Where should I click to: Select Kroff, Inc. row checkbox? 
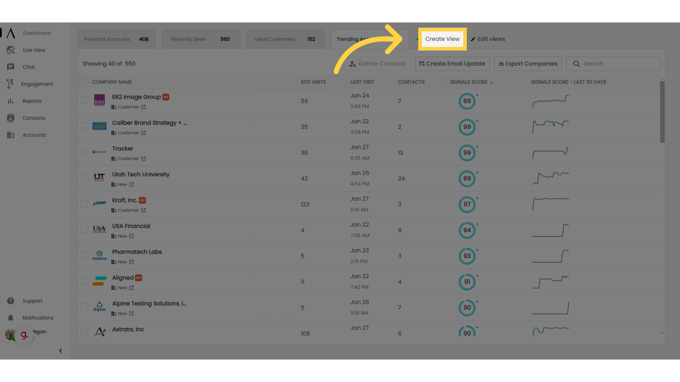[85, 204]
